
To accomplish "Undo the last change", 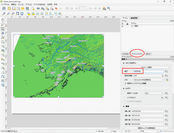I will click(56, 8).
